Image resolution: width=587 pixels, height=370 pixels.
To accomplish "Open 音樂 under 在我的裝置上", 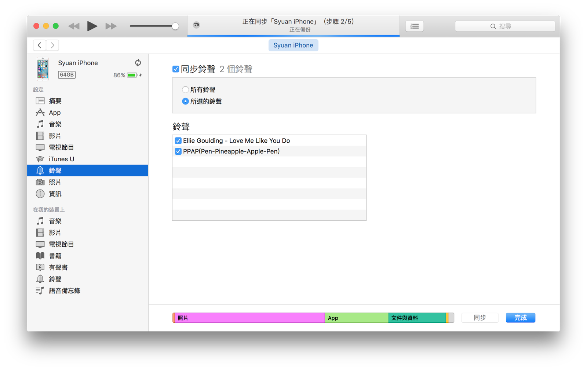I will (88, 221).
